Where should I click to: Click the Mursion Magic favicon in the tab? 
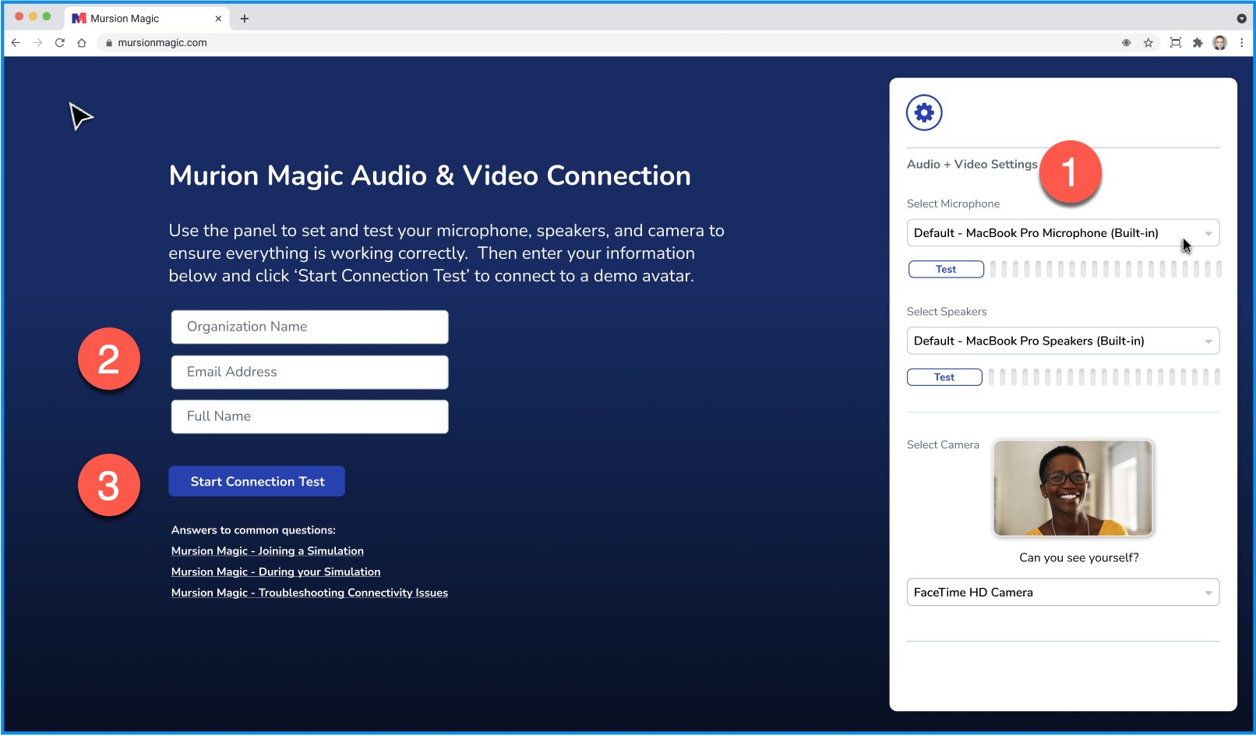tap(79, 18)
